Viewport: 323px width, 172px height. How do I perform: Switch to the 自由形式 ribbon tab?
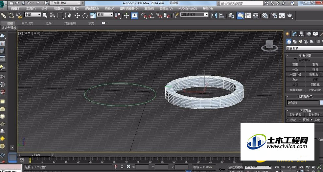[x=27, y=23]
